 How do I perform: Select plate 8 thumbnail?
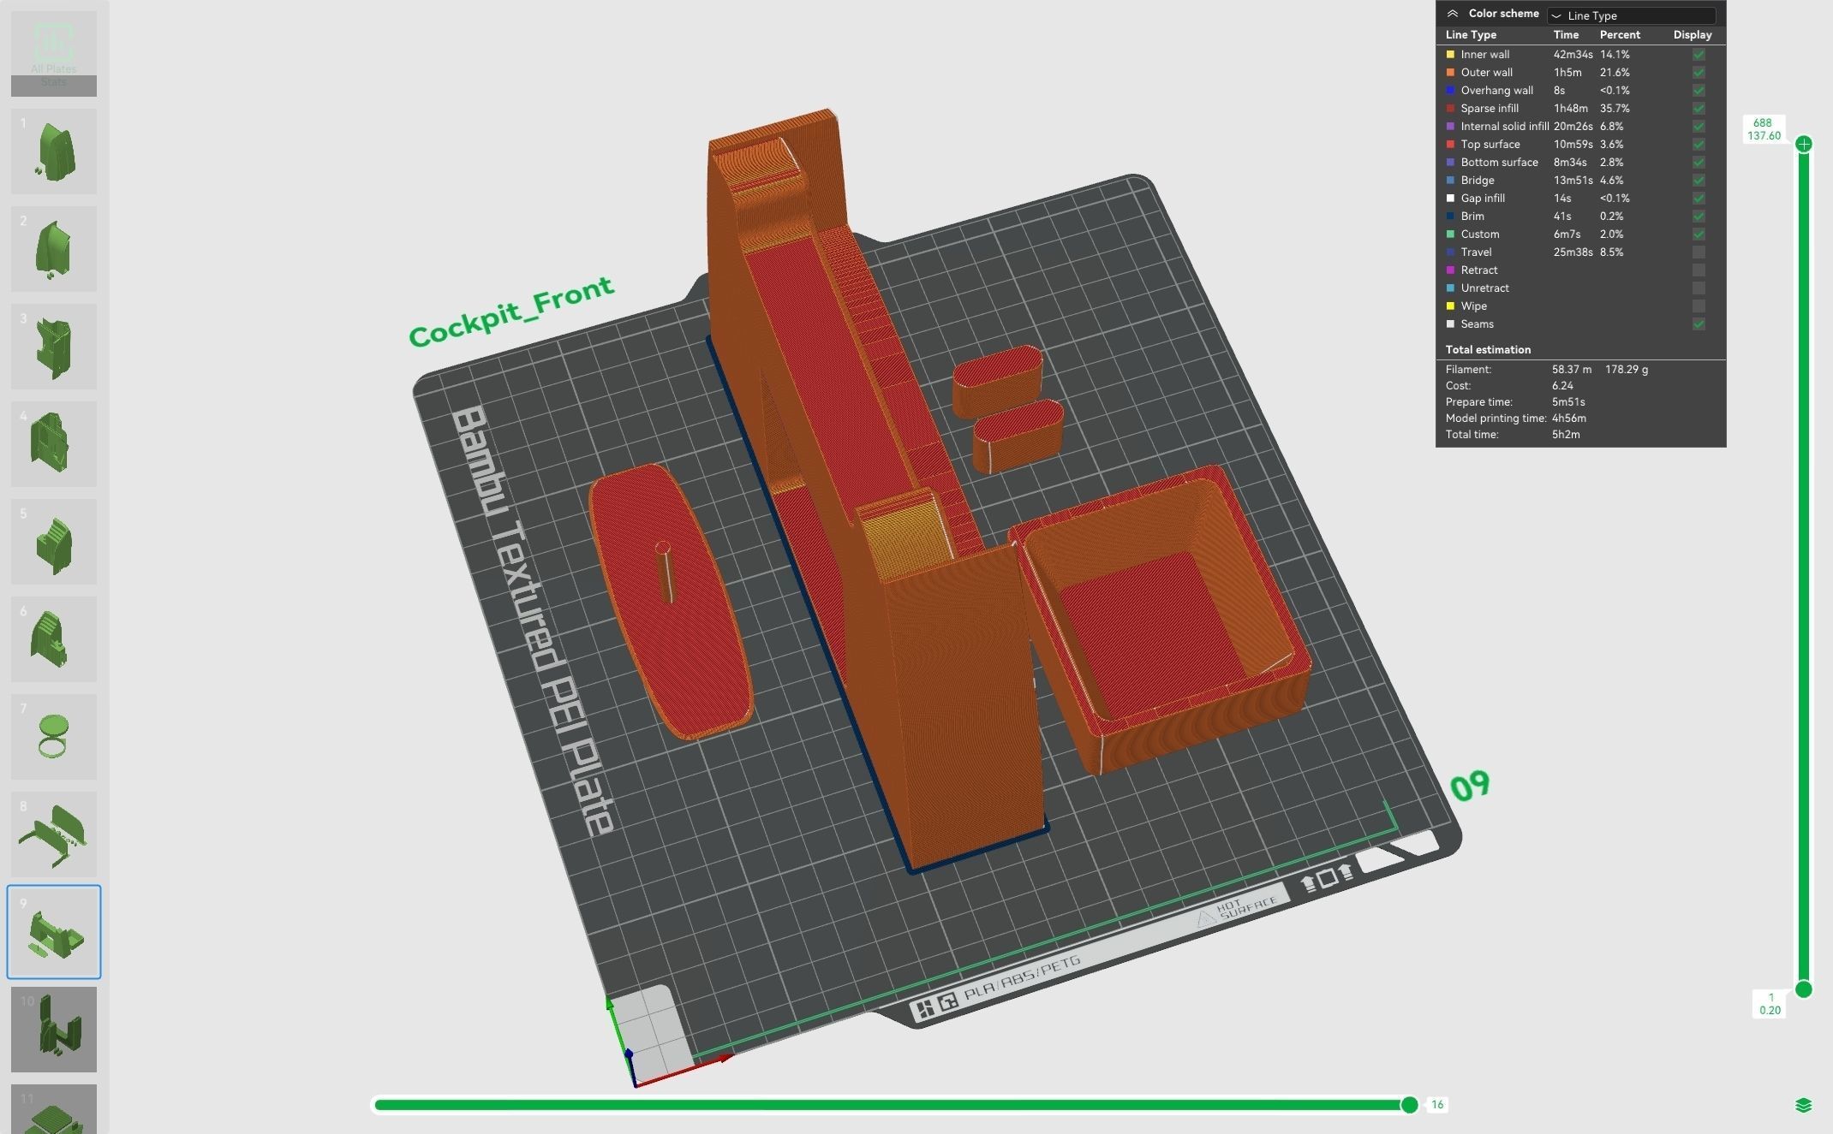54,834
